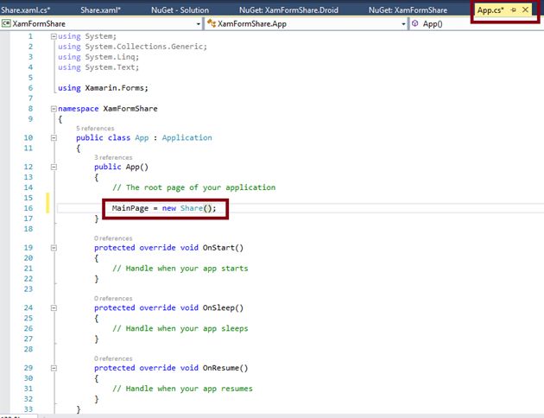Click the C# project icon beside XamFormShare
Viewport: 544px width, 418px height.
(6, 23)
